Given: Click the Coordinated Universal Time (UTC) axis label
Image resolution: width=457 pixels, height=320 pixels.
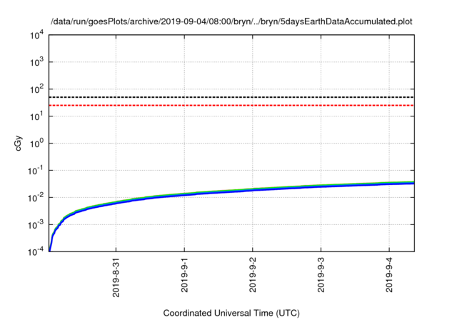Looking at the screenshot, I should point(231,313).
